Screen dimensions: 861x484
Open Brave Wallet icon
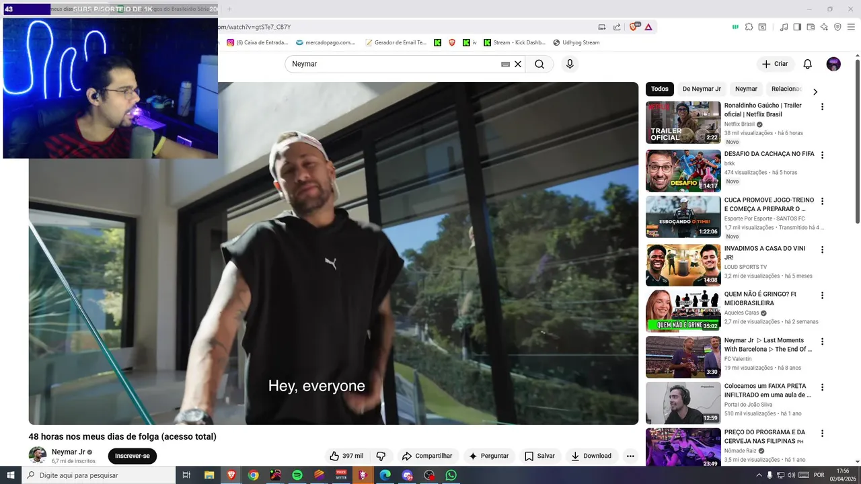(811, 27)
